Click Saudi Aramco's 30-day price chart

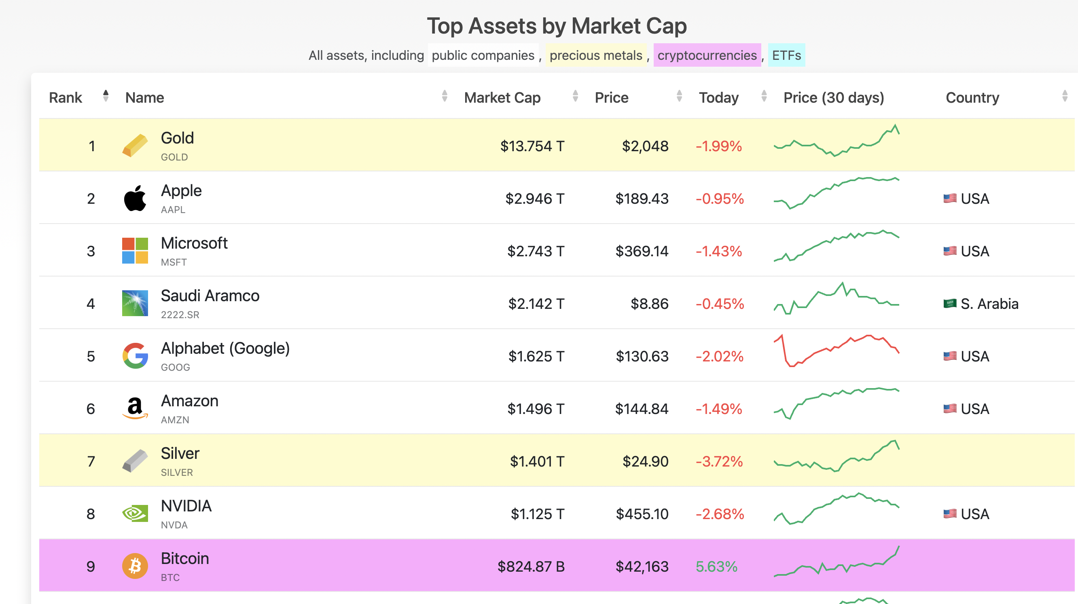point(836,298)
